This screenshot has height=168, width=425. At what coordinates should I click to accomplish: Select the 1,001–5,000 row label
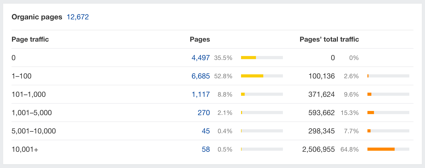tap(32, 113)
